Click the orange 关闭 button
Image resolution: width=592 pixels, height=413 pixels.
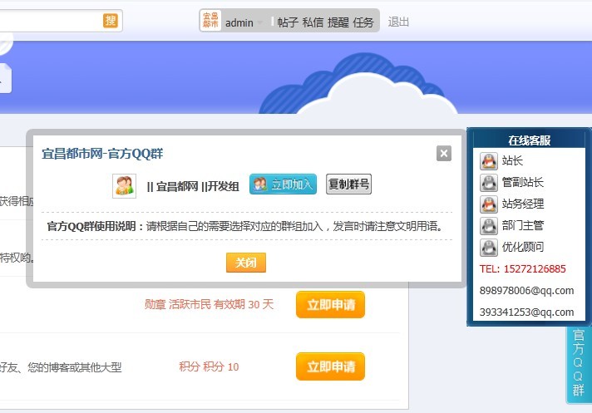pyautogui.click(x=246, y=262)
